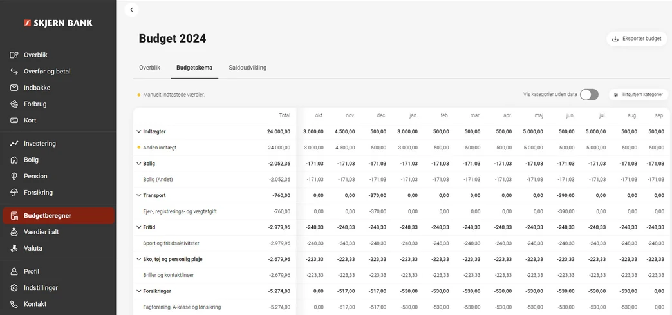Click the Overblik icon in the sidebar

pyautogui.click(x=14, y=55)
